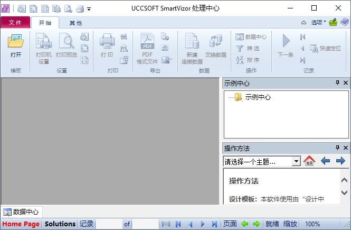The width and height of the screenshot is (351, 230).
Task: Go to 下一条 next record
Action: (286, 45)
